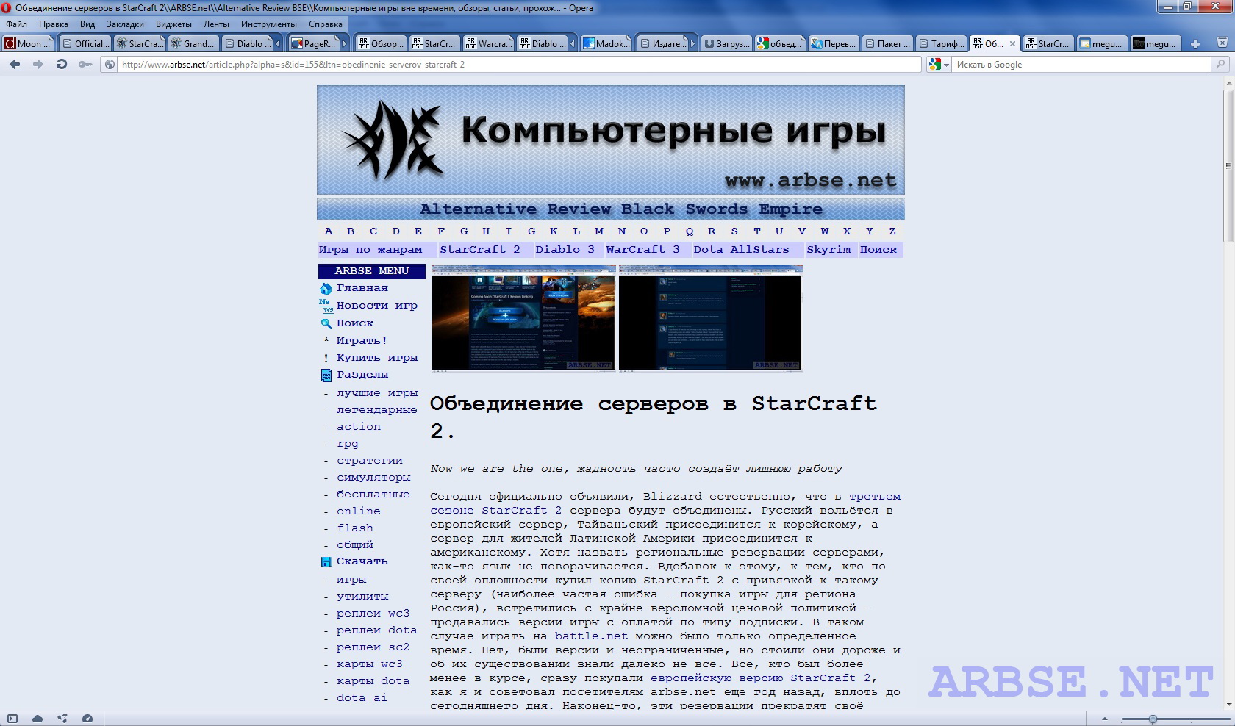The width and height of the screenshot is (1235, 726).
Task: Open Opera Link cloud icon
Action: [x=37, y=719]
